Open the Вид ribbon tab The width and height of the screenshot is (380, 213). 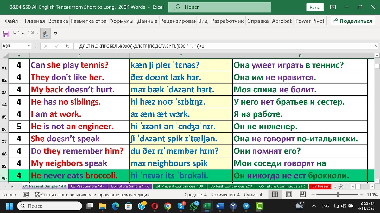point(203,21)
